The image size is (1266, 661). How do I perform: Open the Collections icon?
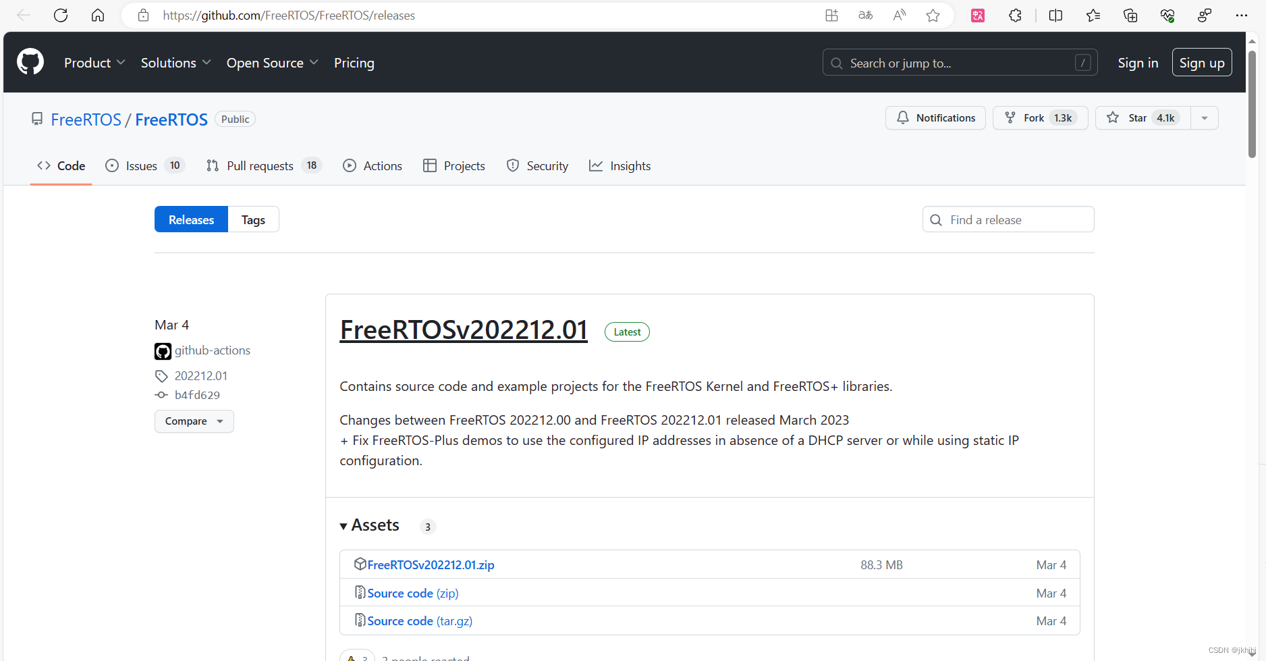[1130, 16]
